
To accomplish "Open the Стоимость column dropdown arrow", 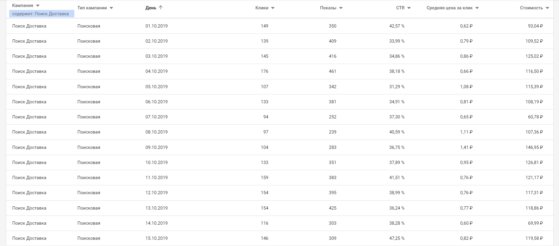I will click(x=547, y=8).
